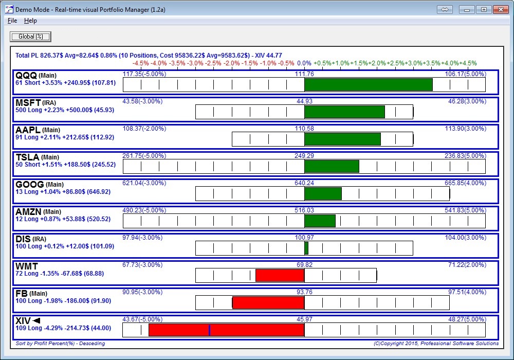Open the Help menu
This screenshot has height=360, width=514.
point(30,21)
